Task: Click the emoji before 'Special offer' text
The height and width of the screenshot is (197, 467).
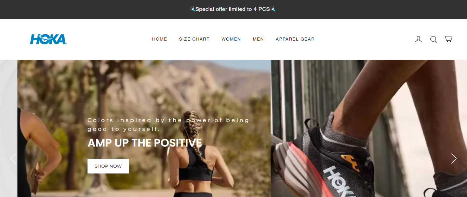Action: [192, 9]
